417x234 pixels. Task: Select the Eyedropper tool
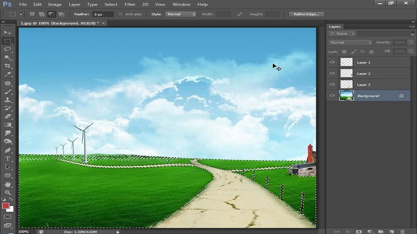(7, 74)
